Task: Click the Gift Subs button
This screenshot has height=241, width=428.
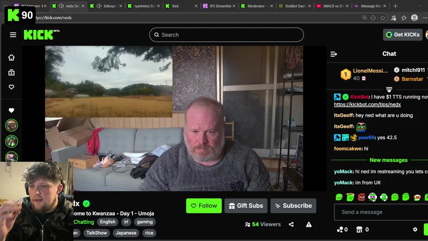Action: pos(246,206)
